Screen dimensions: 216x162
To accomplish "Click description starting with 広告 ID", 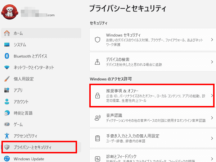I will pos(156,98).
